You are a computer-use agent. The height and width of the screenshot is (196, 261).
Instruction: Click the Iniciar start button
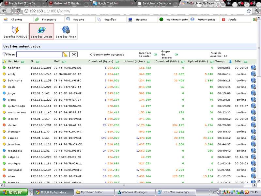pos(13,192)
